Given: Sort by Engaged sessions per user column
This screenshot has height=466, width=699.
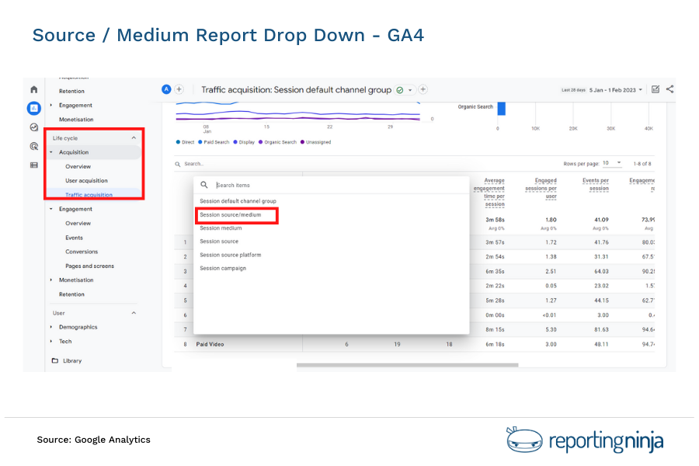Looking at the screenshot, I should [x=541, y=189].
